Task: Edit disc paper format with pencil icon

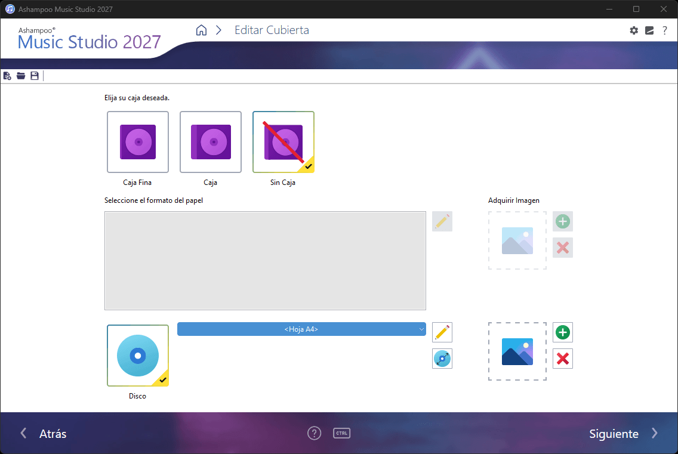Action: [x=442, y=332]
